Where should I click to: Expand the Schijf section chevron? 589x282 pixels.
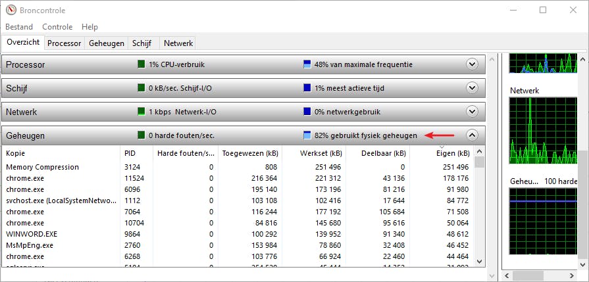471,88
